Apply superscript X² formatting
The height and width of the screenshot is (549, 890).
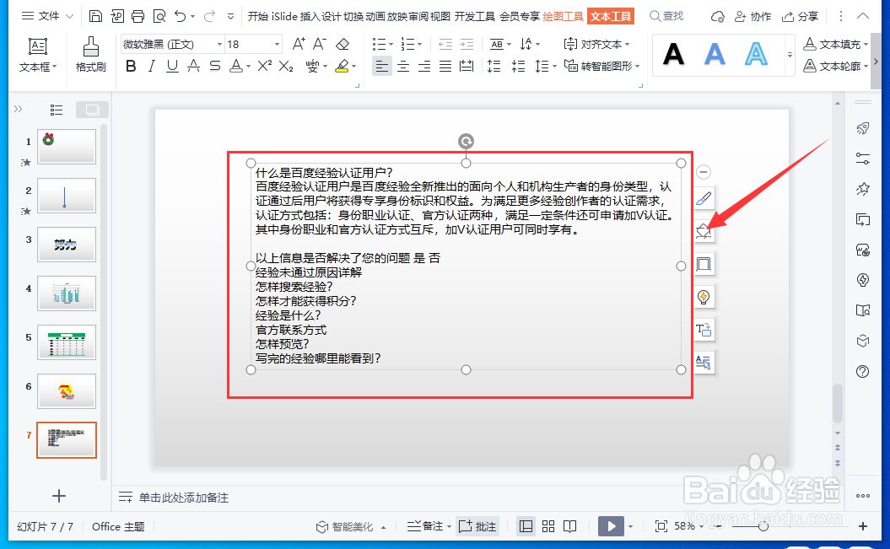coord(265,67)
